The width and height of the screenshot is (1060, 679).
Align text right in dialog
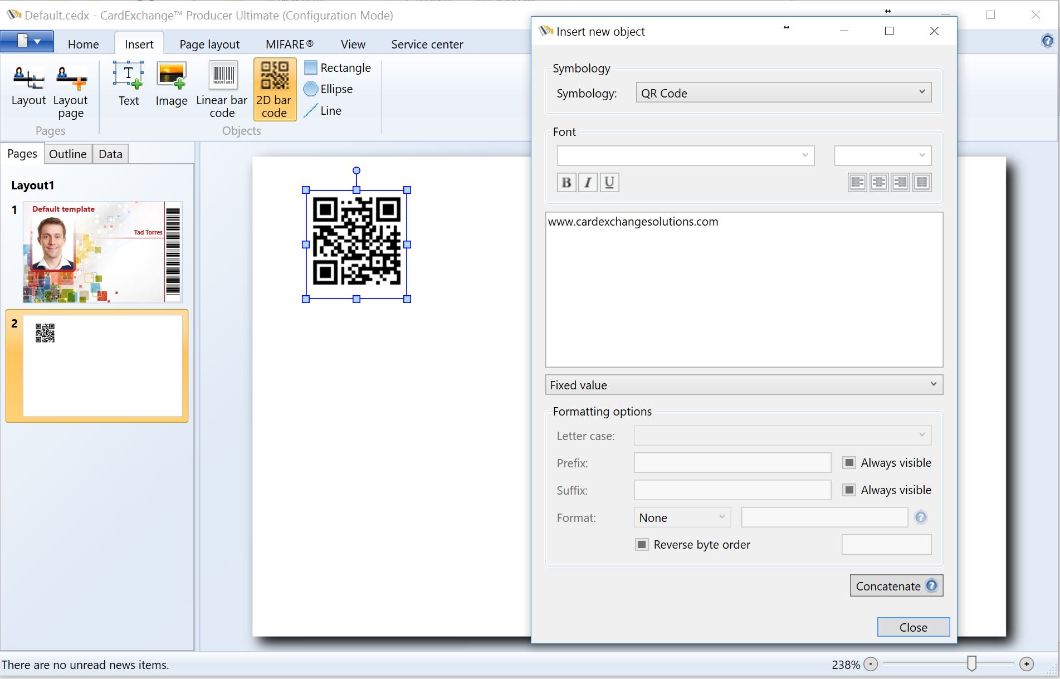click(900, 182)
